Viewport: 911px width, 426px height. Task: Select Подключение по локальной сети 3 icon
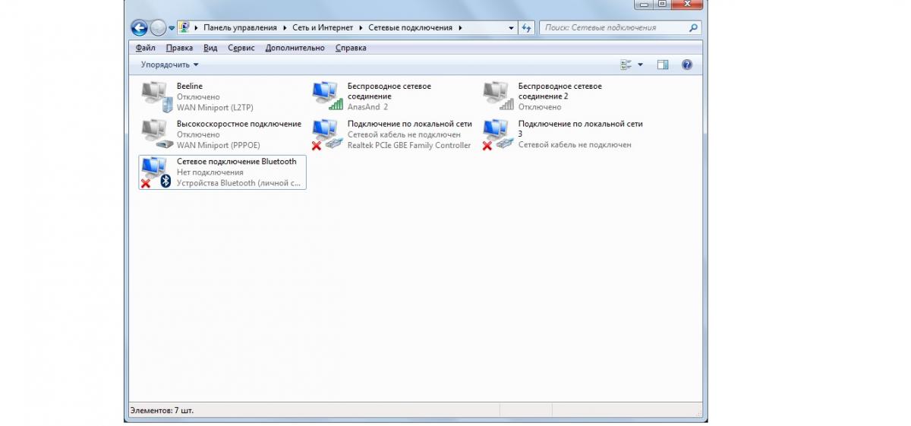500,134
